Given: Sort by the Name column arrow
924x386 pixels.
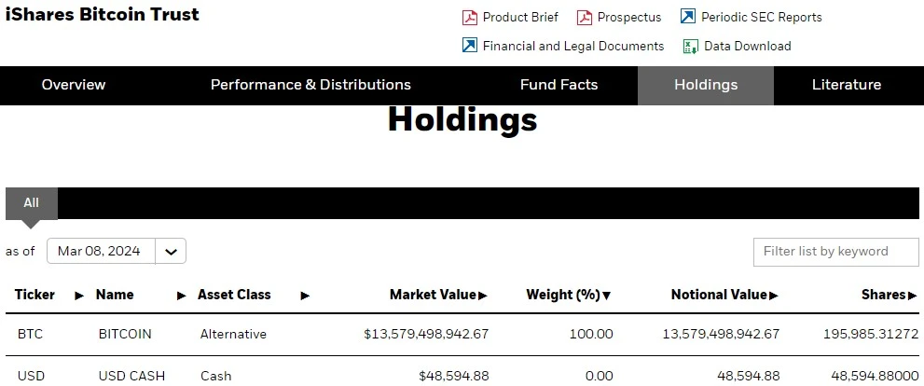Looking at the screenshot, I should [x=181, y=296].
